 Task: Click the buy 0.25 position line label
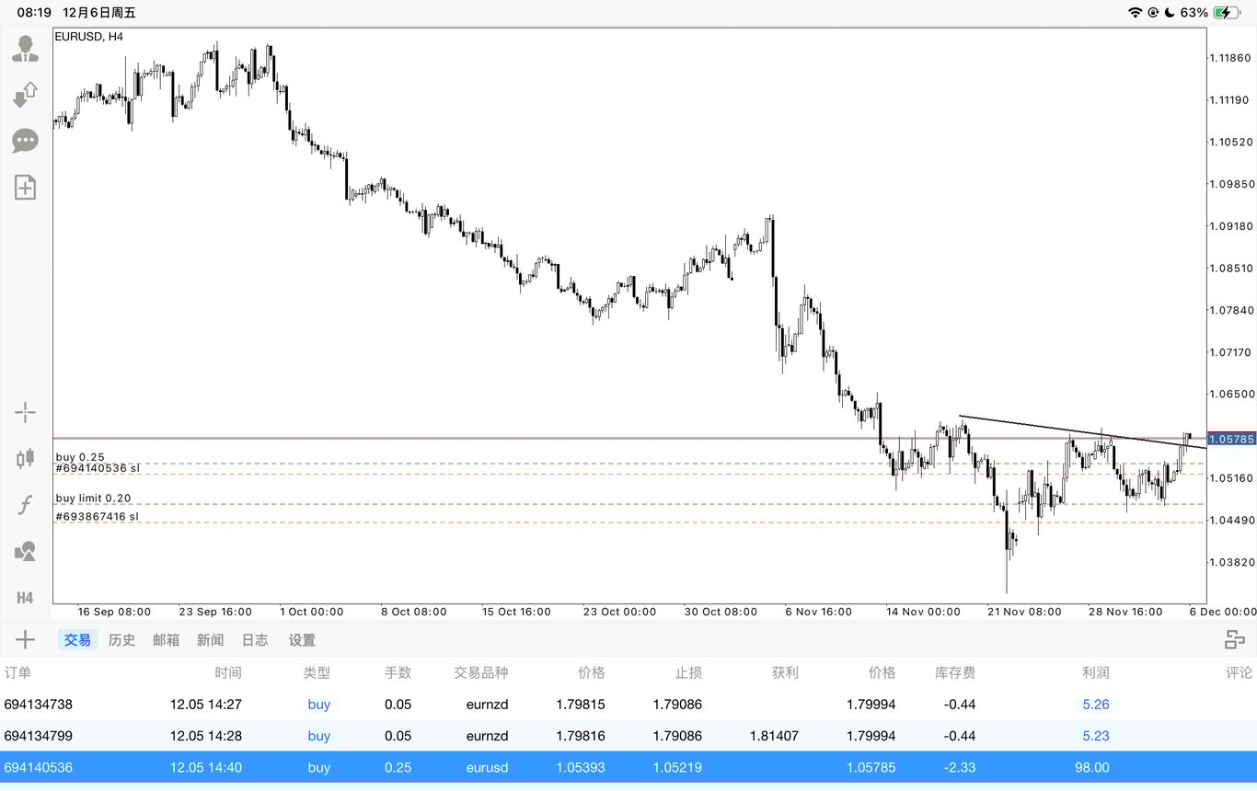[x=80, y=456]
